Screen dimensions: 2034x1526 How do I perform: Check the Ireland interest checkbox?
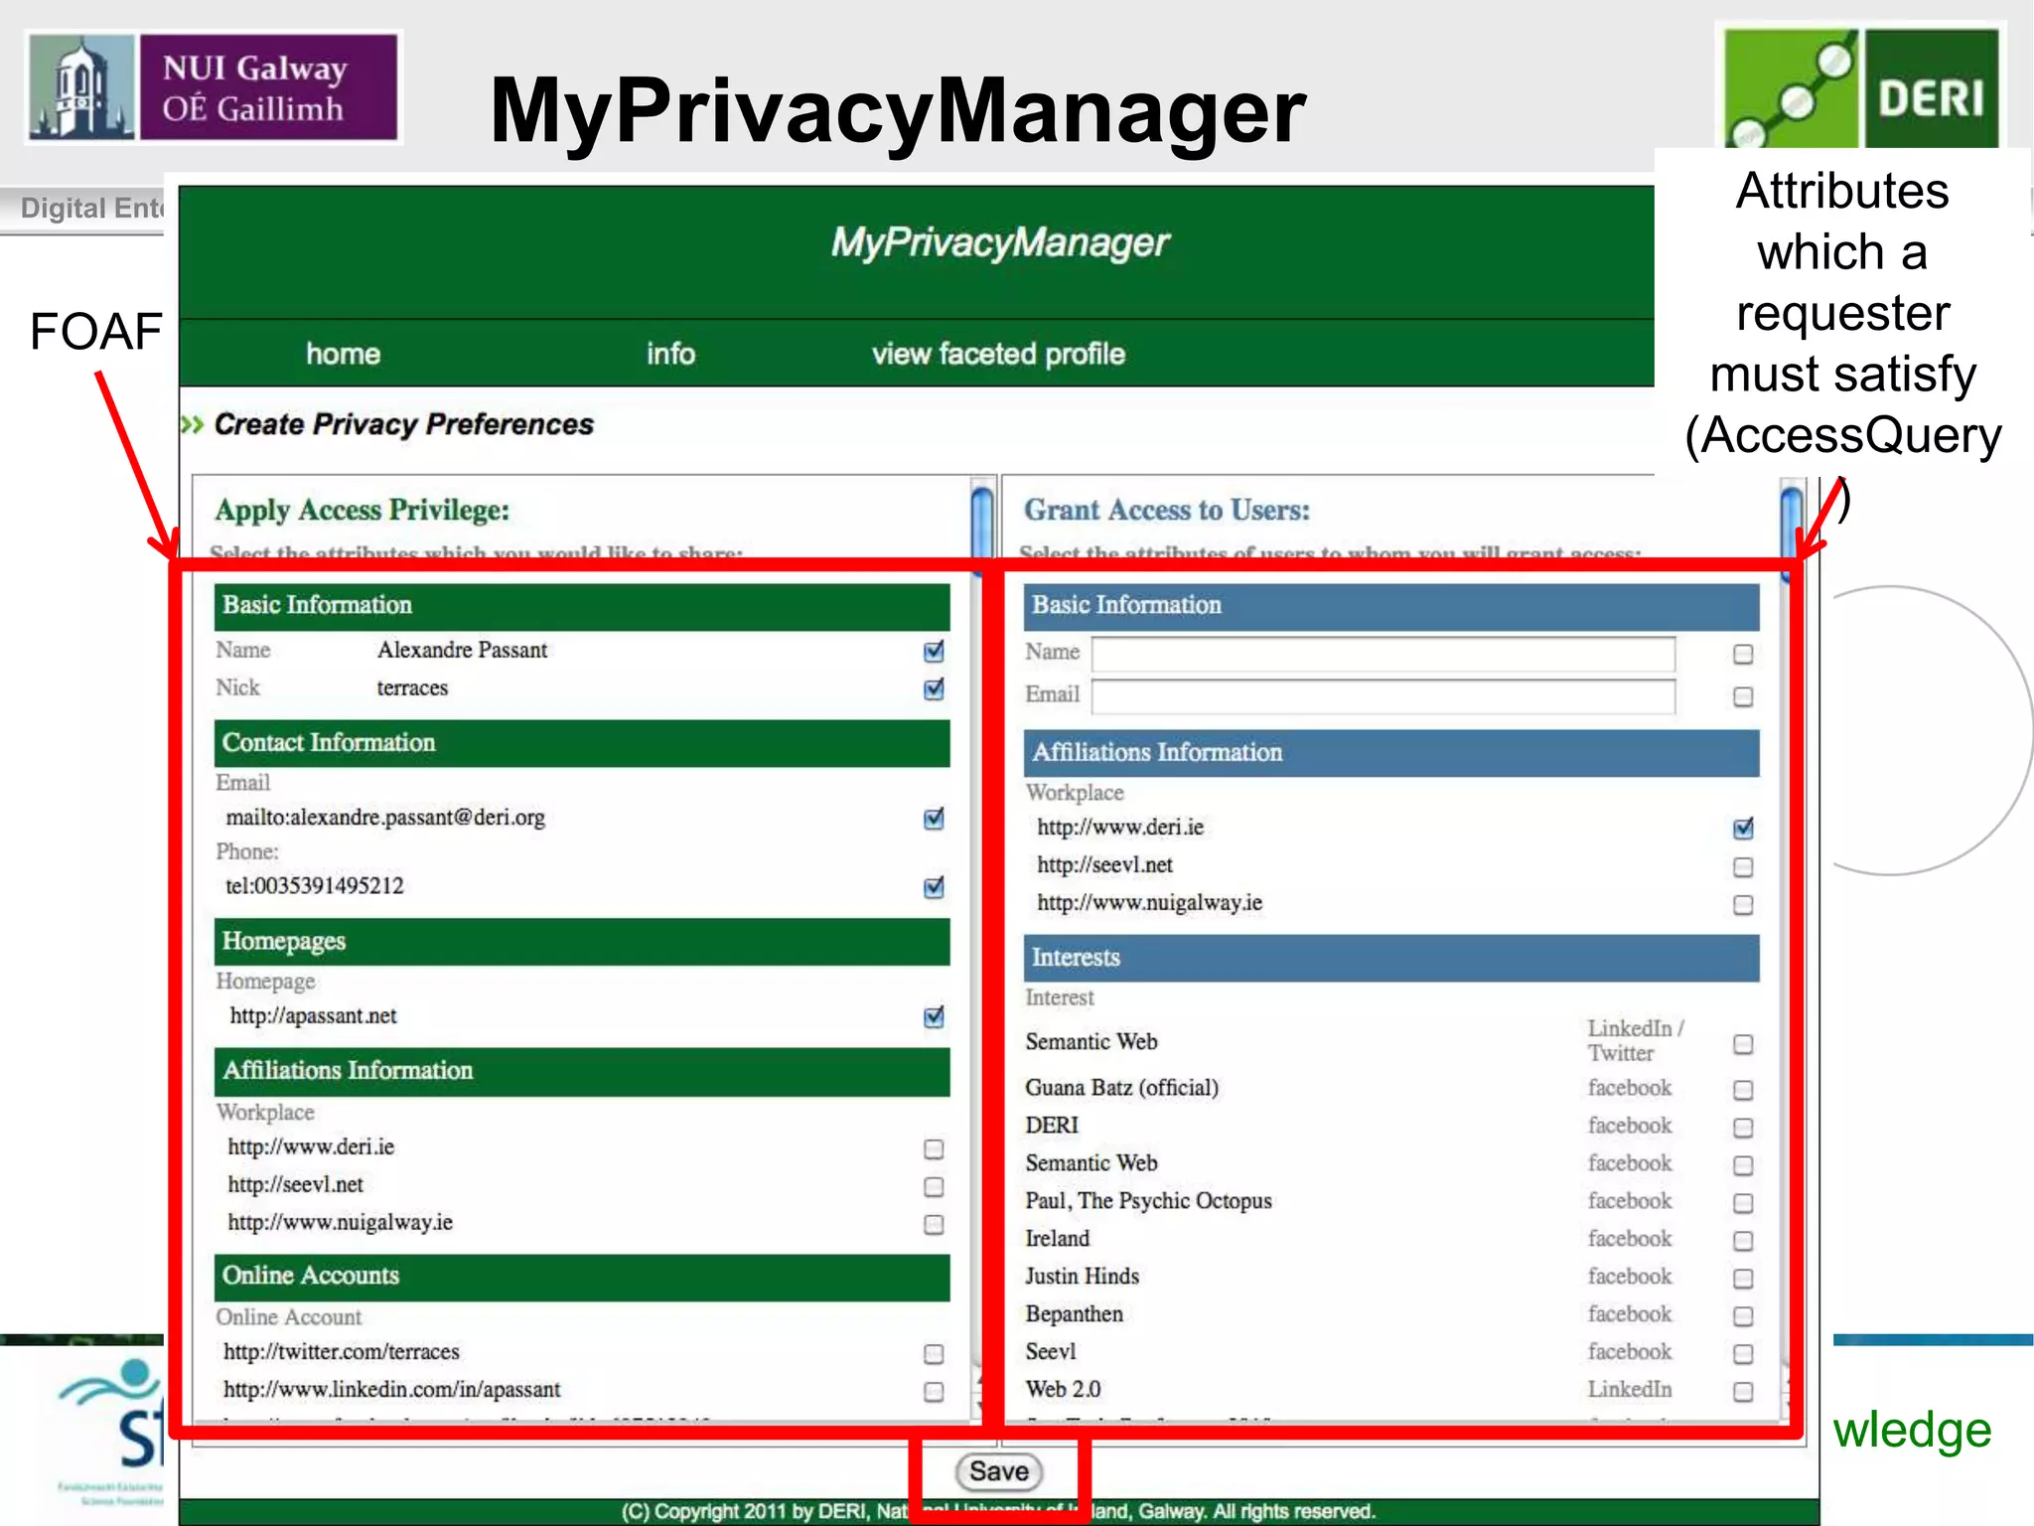1743,1241
